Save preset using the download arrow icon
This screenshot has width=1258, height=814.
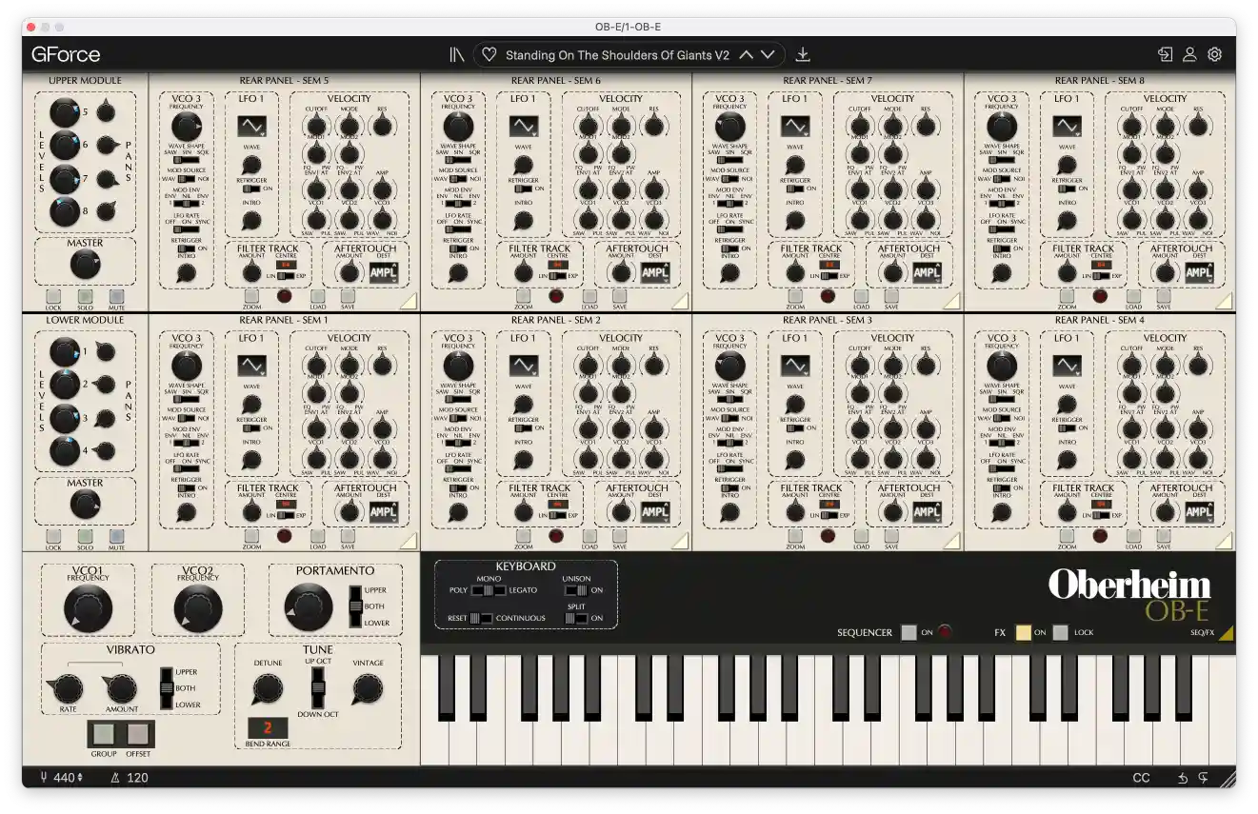(x=803, y=55)
